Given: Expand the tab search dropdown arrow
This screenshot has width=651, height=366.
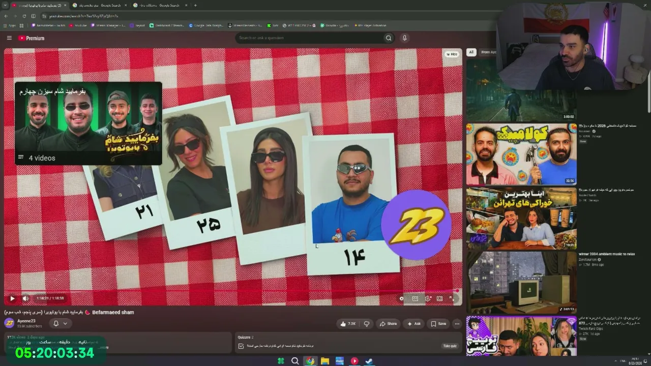Looking at the screenshot, I should (5, 5).
